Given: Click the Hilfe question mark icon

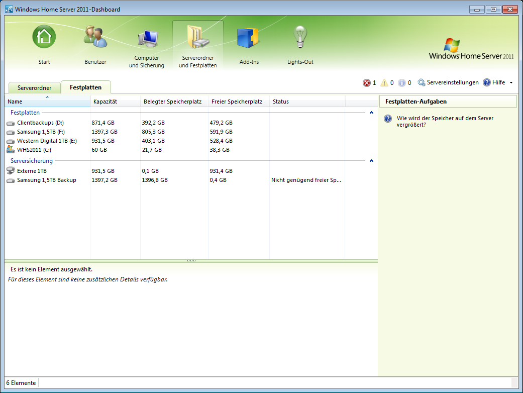Looking at the screenshot, I should point(487,82).
